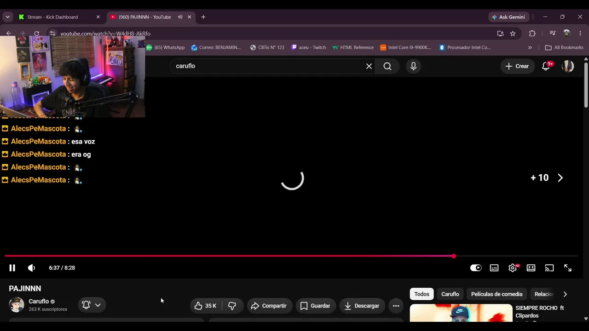Turn on video subtitles
The height and width of the screenshot is (331, 589).
click(x=494, y=268)
